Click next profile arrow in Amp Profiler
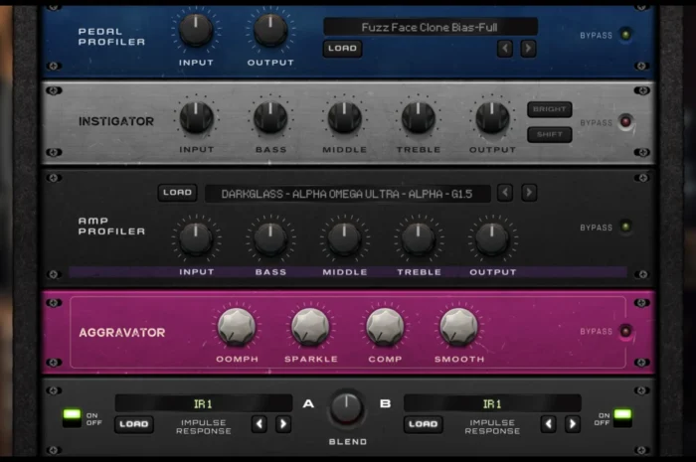Image resolution: width=696 pixels, height=462 pixels. 529,193
